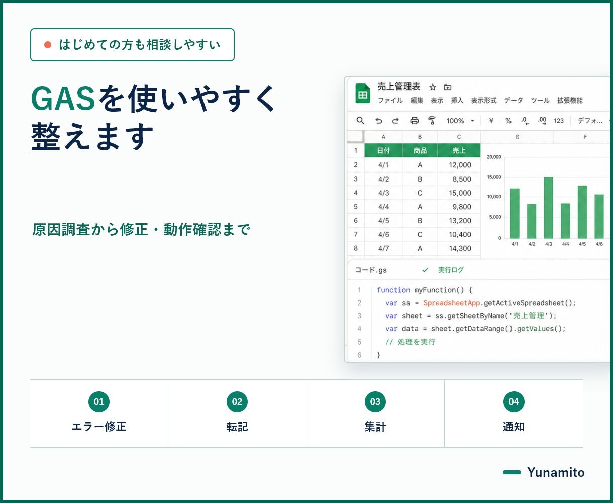Image resolution: width=613 pixels, height=503 pixels.
Task: Click the increase decimal places icon
Action: (x=542, y=121)
